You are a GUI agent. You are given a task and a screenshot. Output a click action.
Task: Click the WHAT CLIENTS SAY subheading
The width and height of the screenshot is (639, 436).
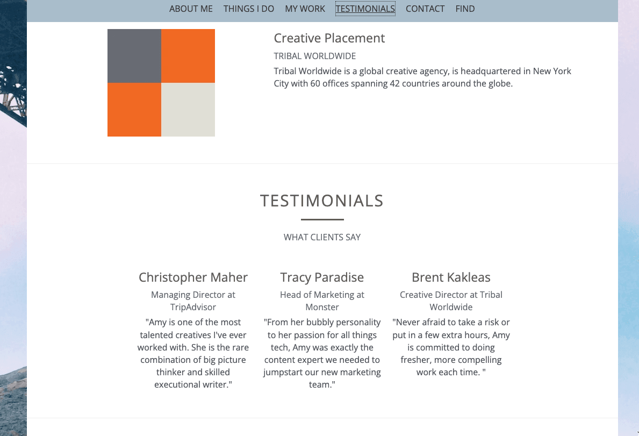tap(322, 237)
